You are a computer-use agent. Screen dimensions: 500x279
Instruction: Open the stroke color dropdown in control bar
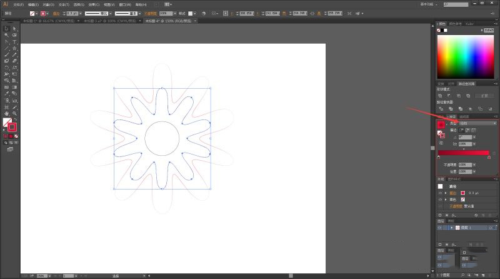pyautogui.click(x=47, y=13)
